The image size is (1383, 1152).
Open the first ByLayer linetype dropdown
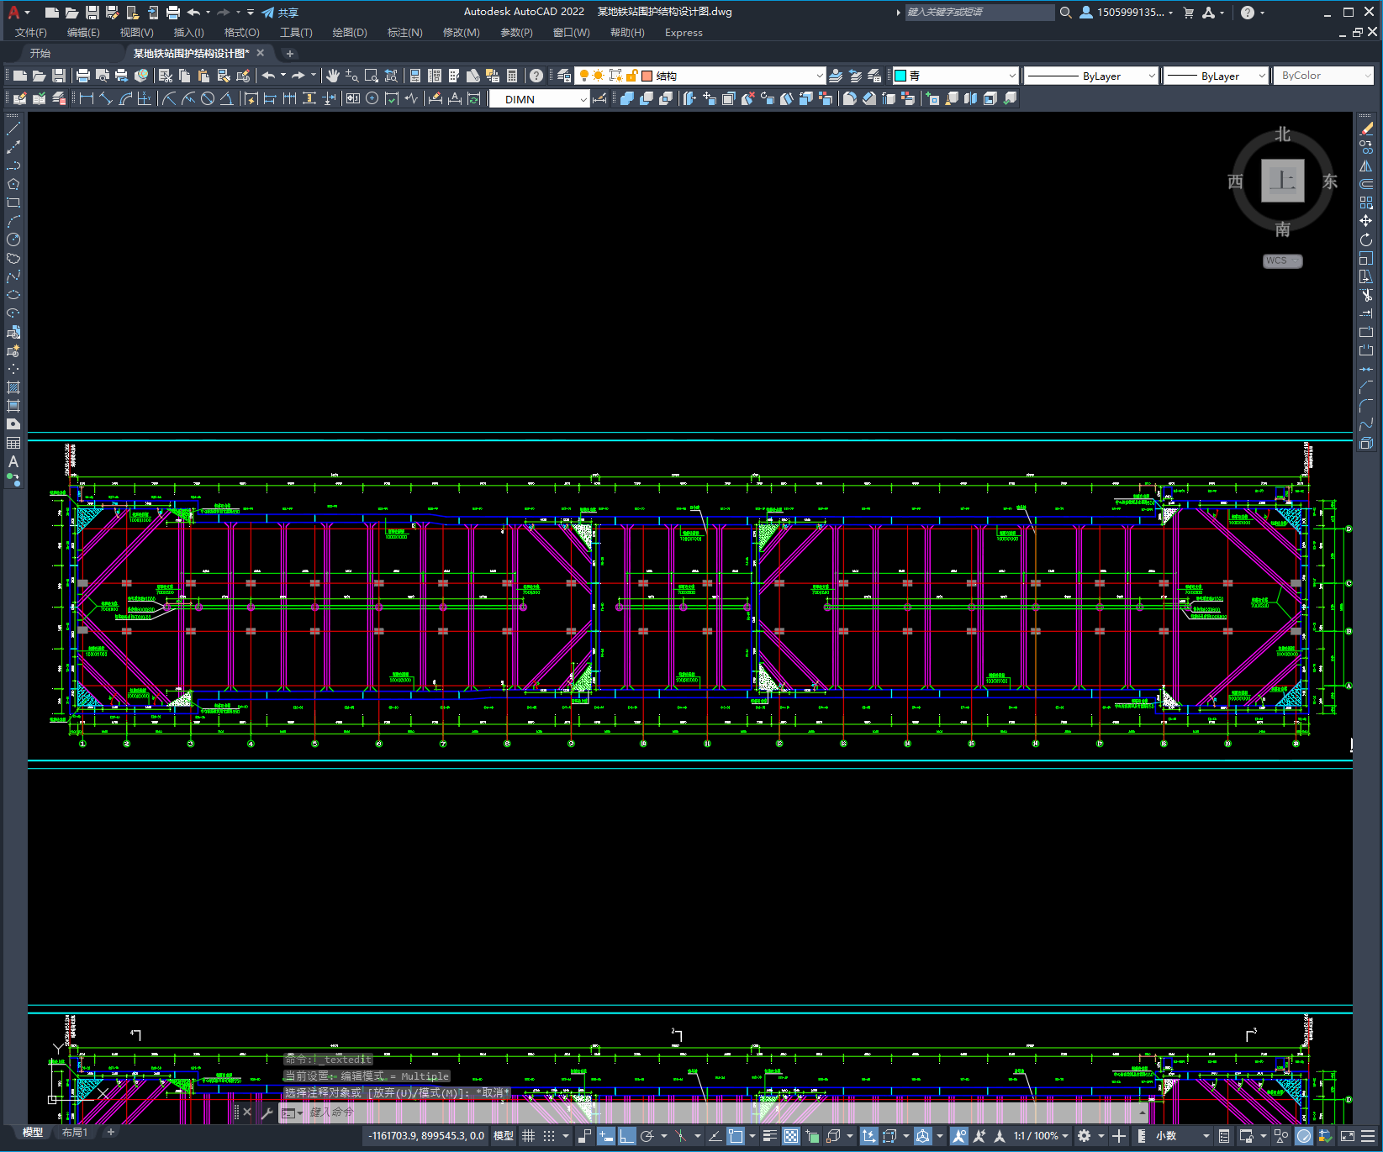tap(1091, 76)
